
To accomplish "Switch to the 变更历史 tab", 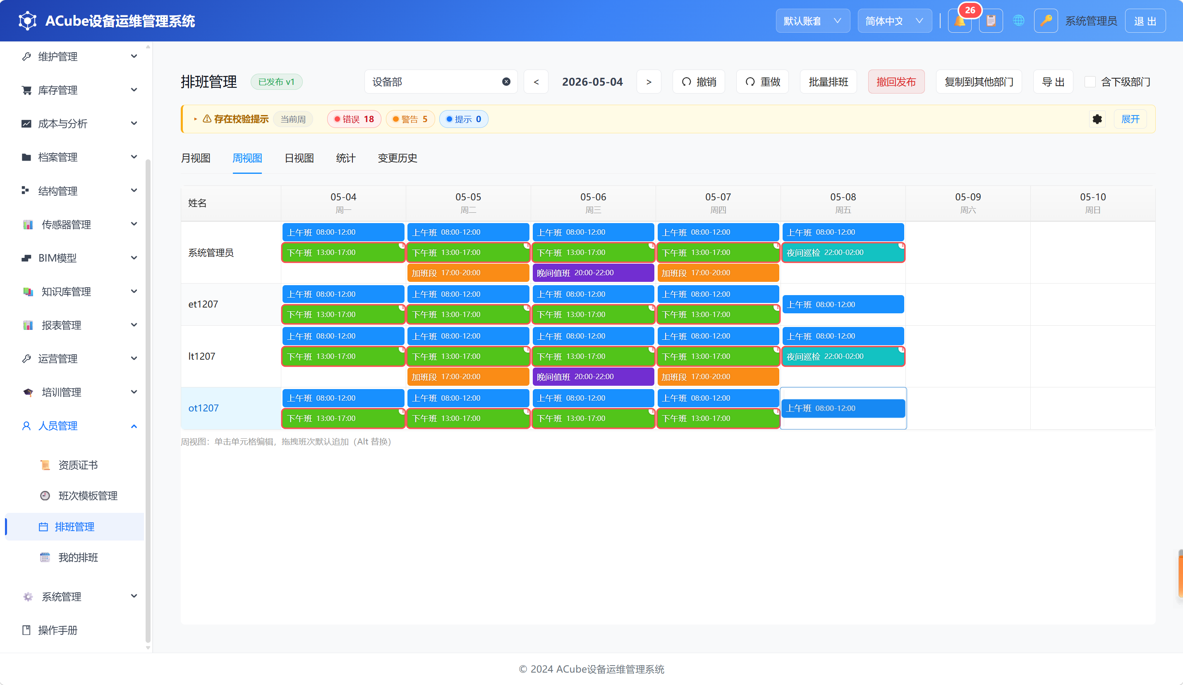I will (397, 159).
